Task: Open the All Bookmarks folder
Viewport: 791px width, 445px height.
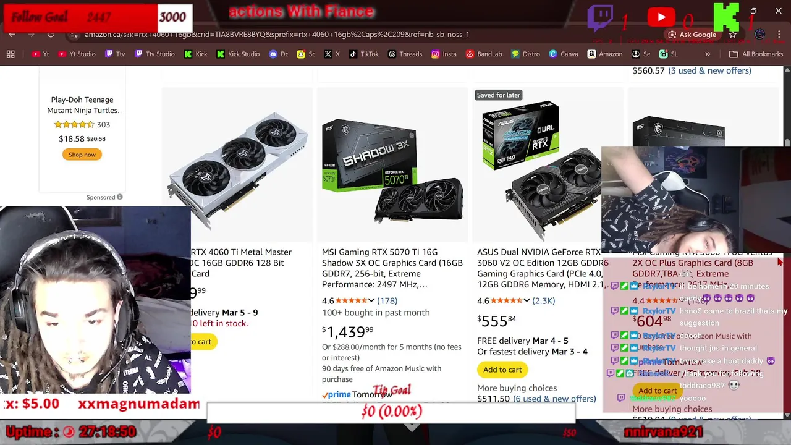Action: [756, 54]
